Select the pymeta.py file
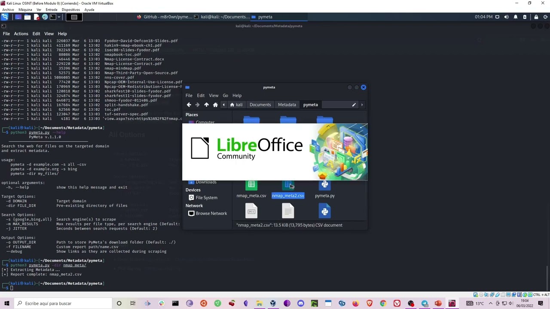550x309 pixels. click(x=325, y=189)
